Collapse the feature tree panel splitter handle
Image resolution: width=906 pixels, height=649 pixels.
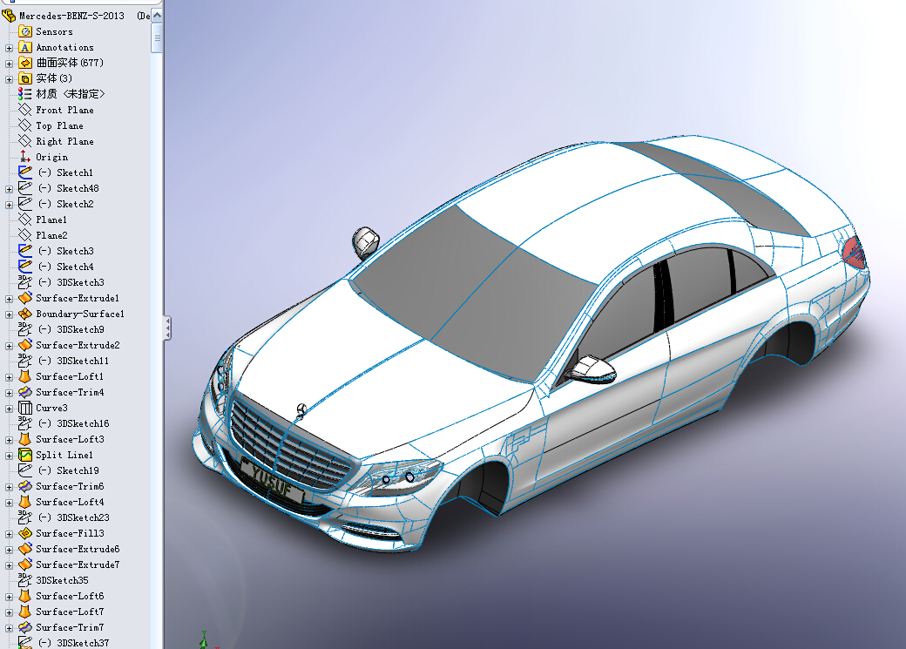[167, 328]
